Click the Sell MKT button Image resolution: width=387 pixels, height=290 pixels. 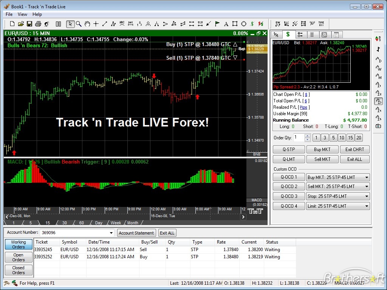[322, 159]
